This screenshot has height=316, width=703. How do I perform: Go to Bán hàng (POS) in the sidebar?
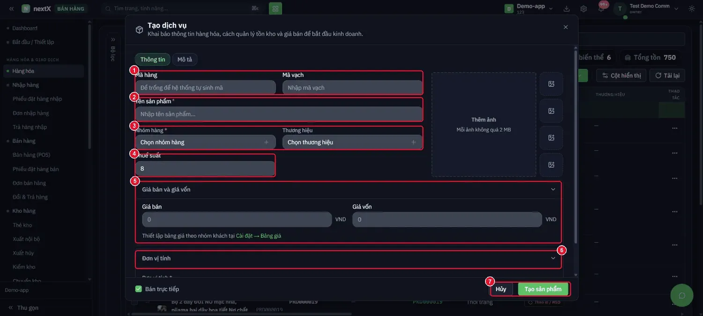pyautogui.click(x=31, y=155)
